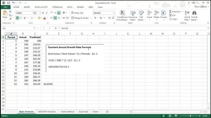Align text left

click(51, 18)
